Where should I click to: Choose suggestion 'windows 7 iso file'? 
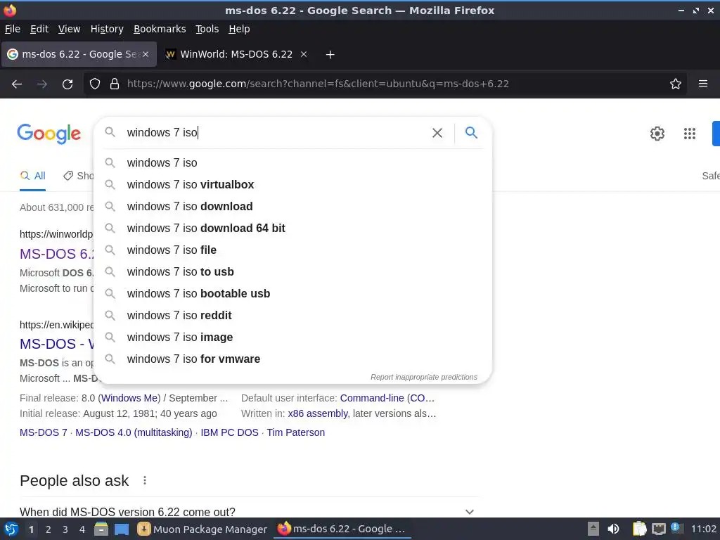293,250
